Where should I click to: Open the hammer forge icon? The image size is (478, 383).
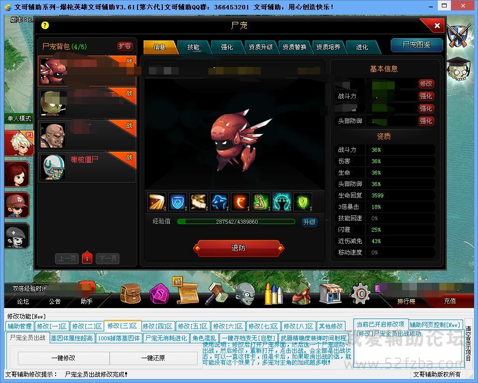click(x=216, y=293)
